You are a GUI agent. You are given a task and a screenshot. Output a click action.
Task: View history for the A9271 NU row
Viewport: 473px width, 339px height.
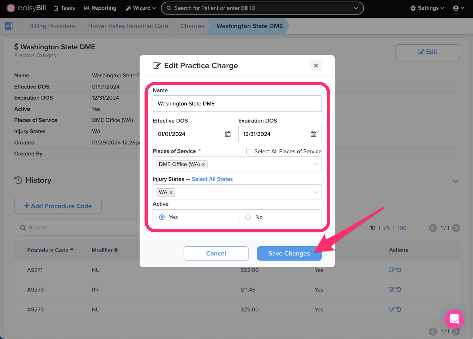click(399, 270)
